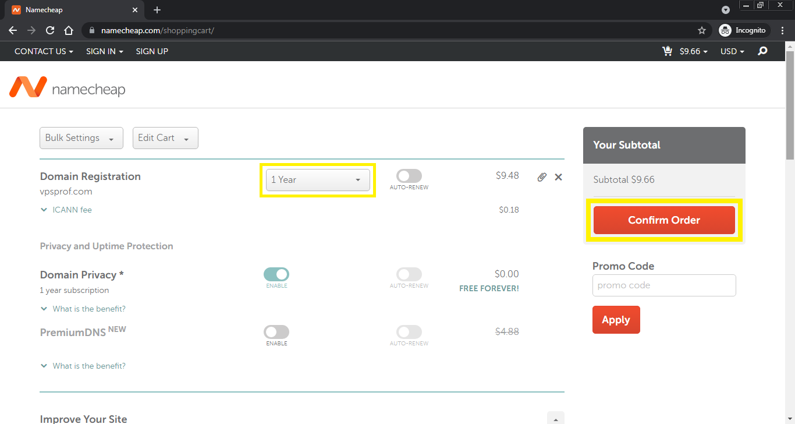Click the paperclip icon for vpsprof.com
Screen dimensions: 795x424
point(542,177)
